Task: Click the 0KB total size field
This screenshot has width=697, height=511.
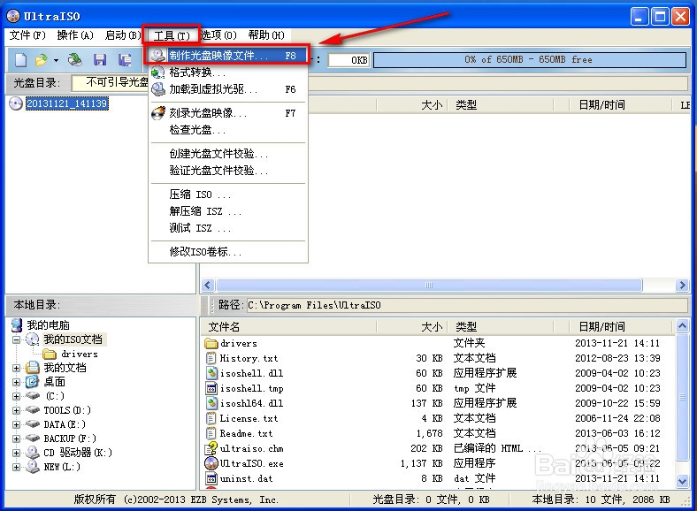Action: [x=348, y=60]
